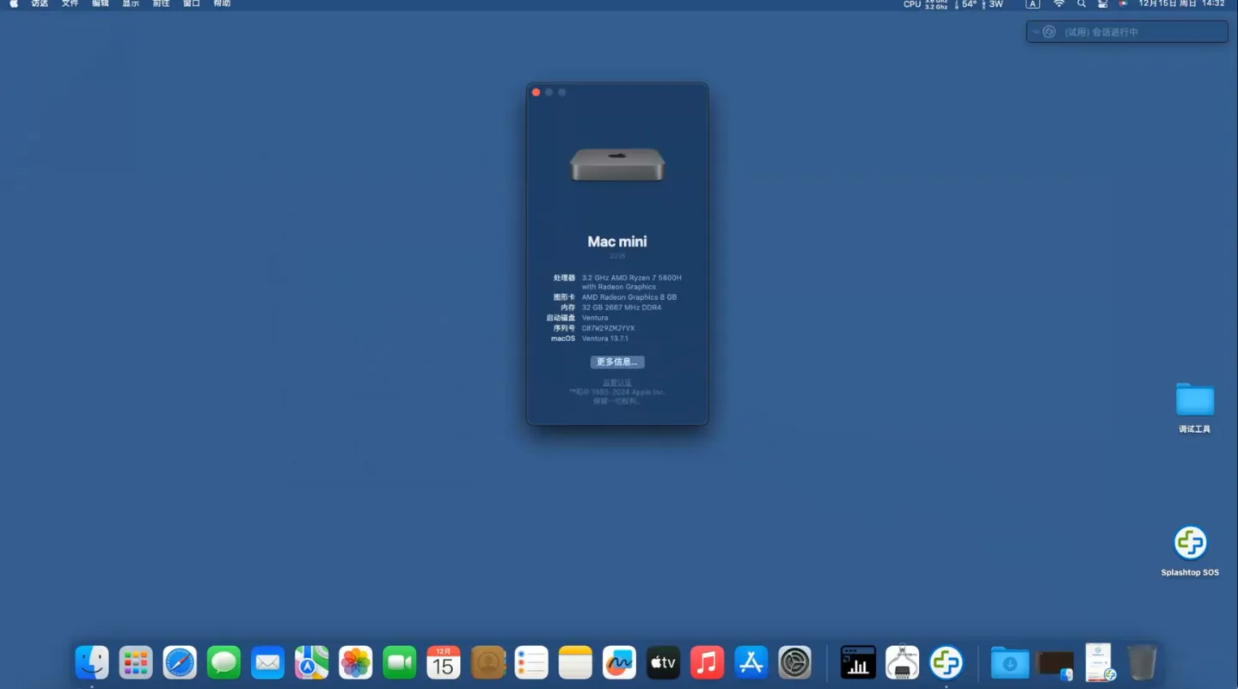Open Spotlight search in menu bar
This screenshot has width=1238, height=689.
[1082, 4]
